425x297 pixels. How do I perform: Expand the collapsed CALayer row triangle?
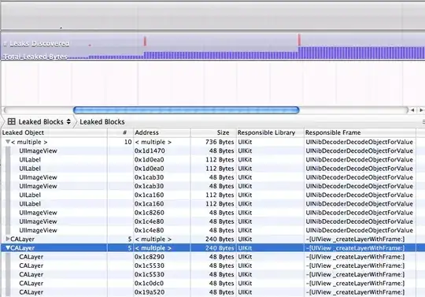[x=8, y=239]
